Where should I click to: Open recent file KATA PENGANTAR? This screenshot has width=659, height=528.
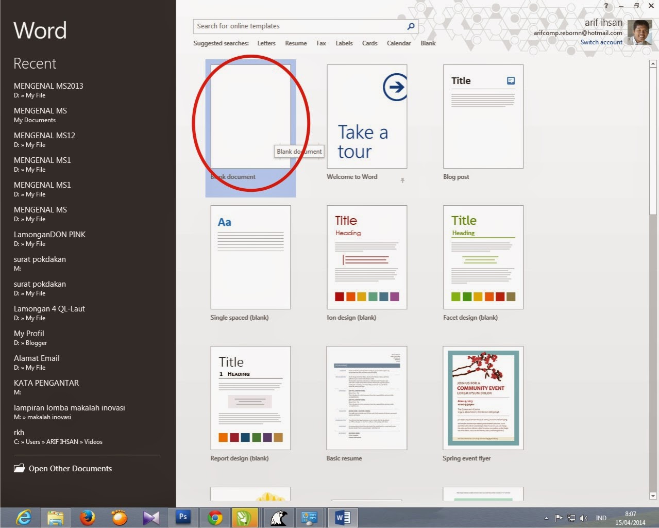[x=46, y=387]
